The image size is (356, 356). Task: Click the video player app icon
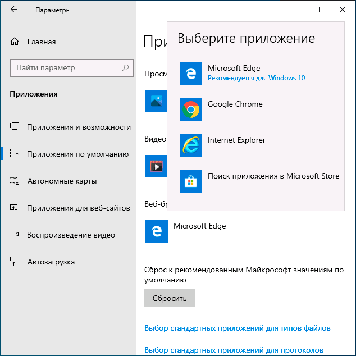pos(156,166)
